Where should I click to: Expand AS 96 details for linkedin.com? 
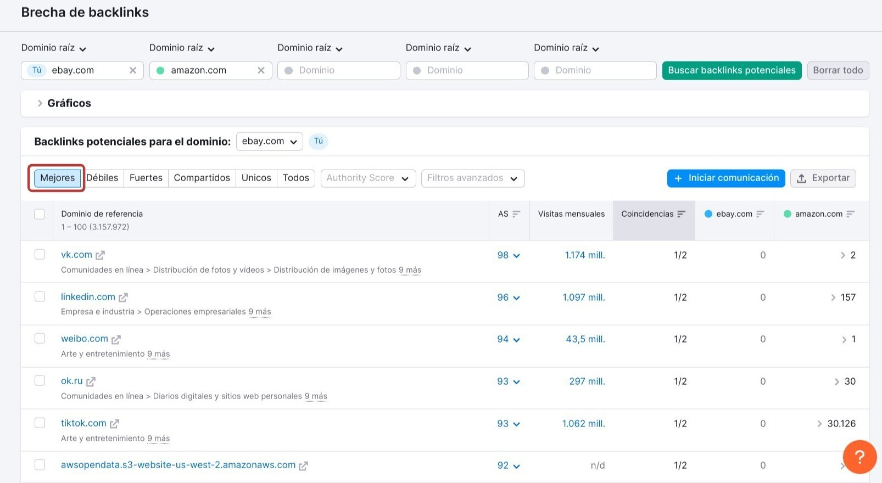[509, 297]
